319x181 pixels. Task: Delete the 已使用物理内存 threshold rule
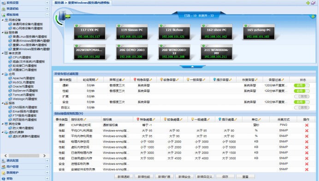tap(307, 153)
